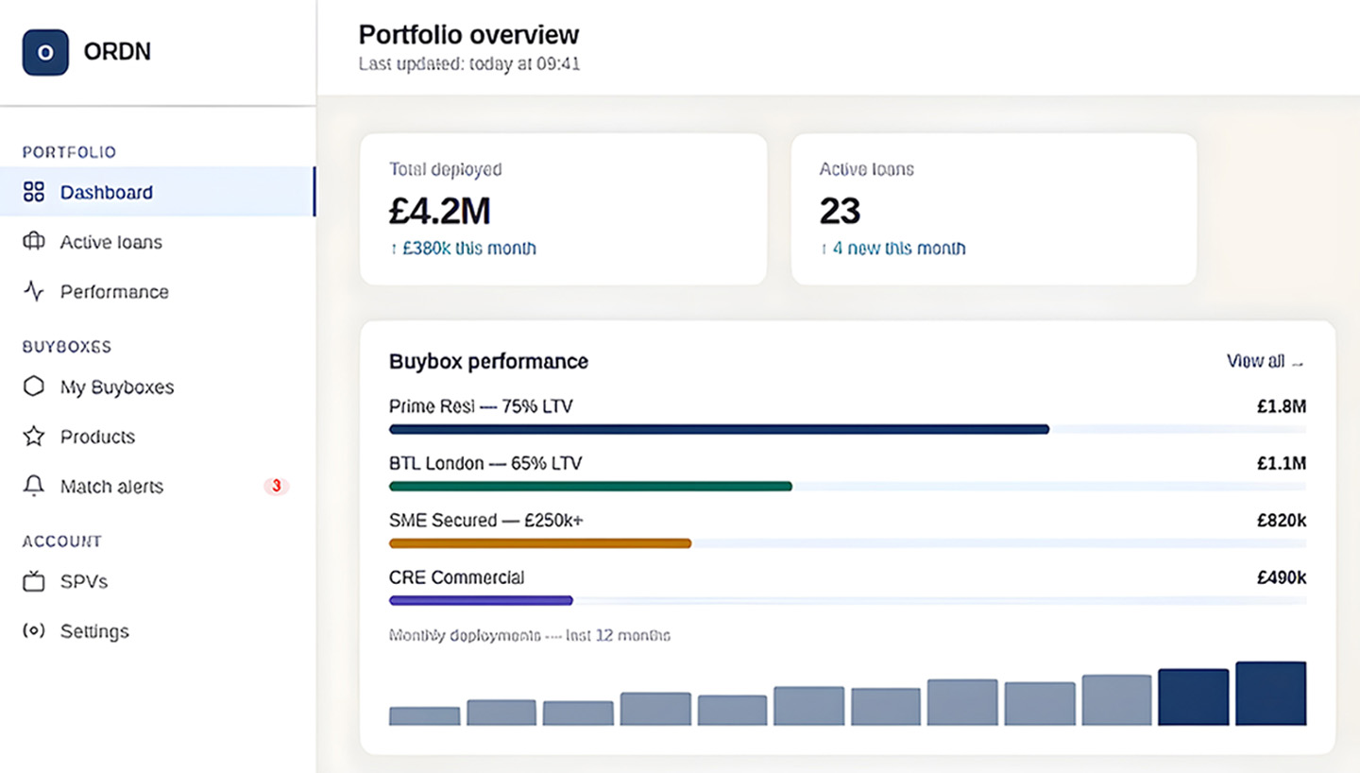This screenshot has width=1360, height=773.
Task: Click the red 3 badge on Match alerts
Action: (x=276, y=486)
